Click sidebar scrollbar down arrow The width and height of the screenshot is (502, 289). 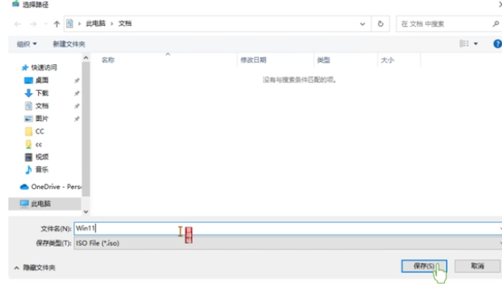point(85,211)
